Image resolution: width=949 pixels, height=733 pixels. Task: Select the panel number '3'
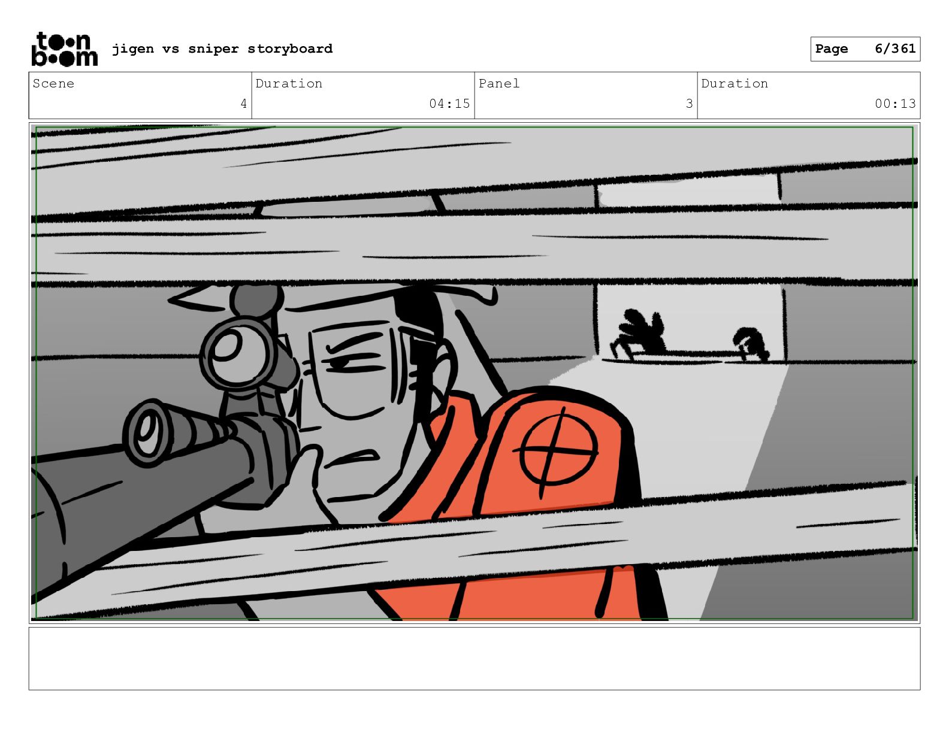(690, 104)
